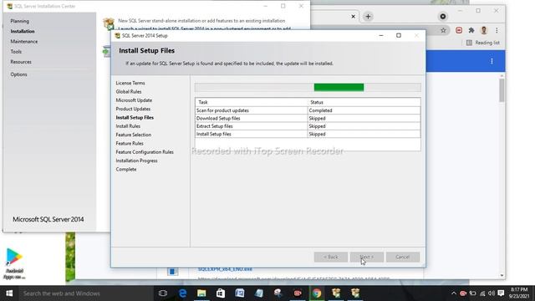The height and width of the screenshot is (301, 535).
Task: Open File Explorer from the taskbar
Action: coord(201,293)
